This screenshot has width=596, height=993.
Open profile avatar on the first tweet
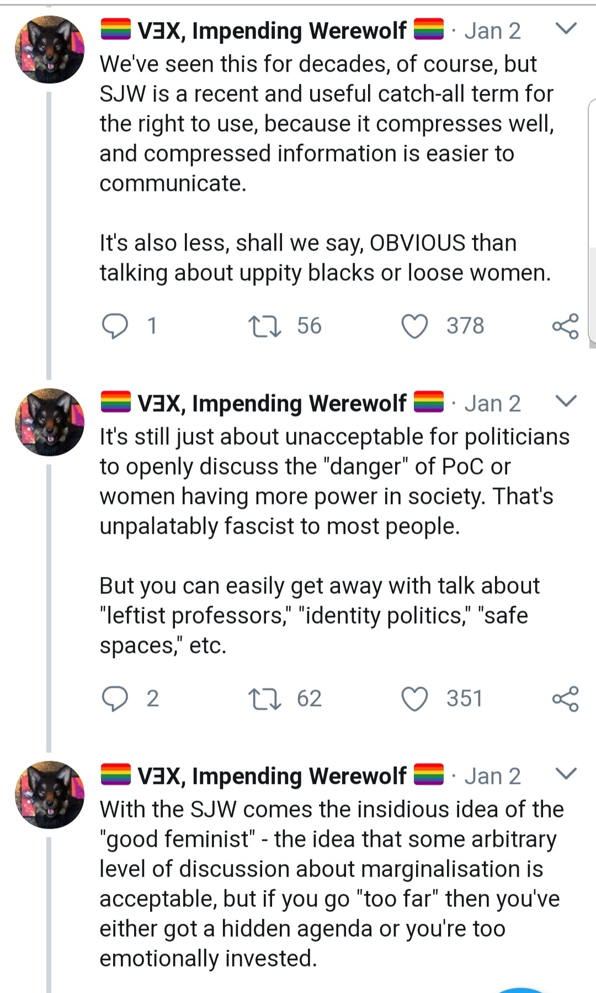click(50, 50)
